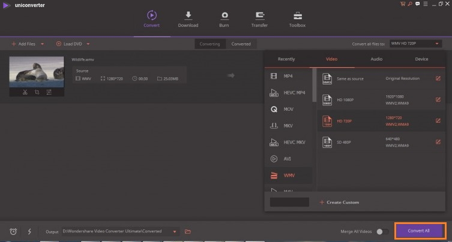Click Load DVD button
Viewport: 452px width, 242px height.
69,44
